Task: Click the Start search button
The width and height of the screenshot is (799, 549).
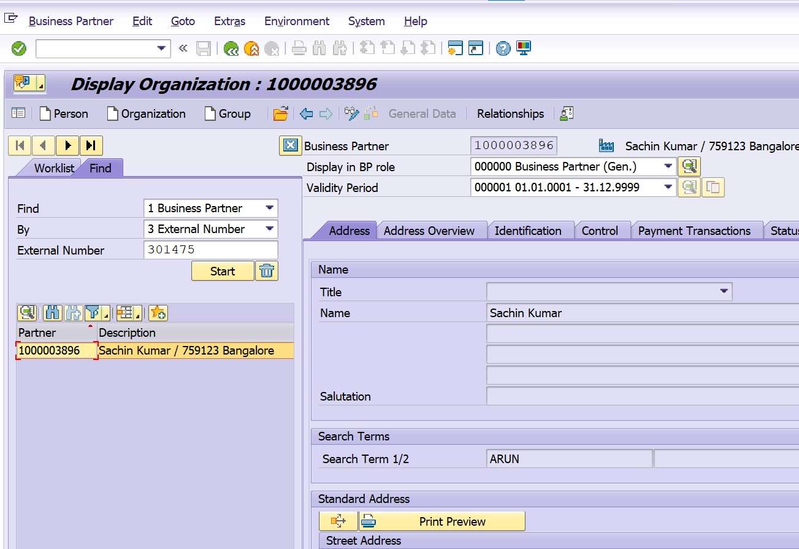Action: click(222, 271)
